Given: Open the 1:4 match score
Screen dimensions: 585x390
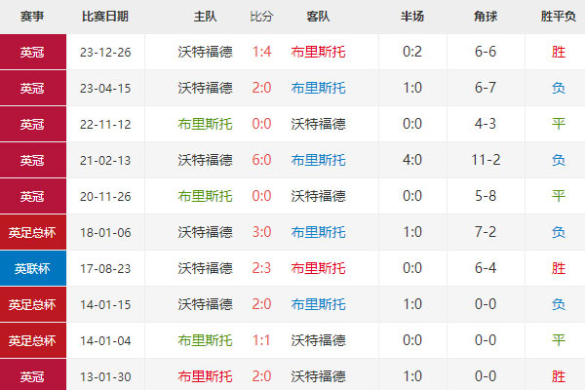Looking at the screenshot, I should 261,52.
